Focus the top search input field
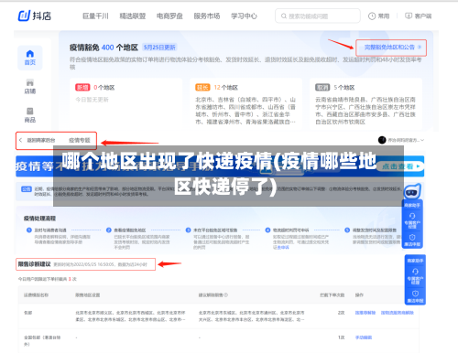Screen dimensions: 458x353 [318, 16]
